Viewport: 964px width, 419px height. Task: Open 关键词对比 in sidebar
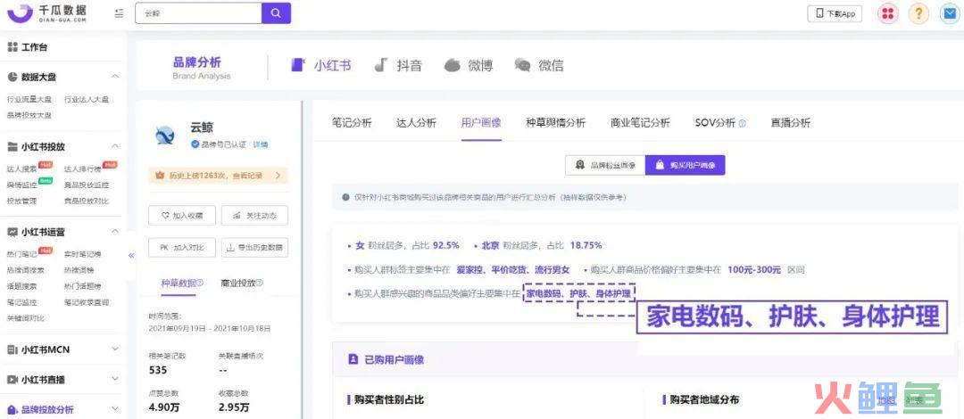tap(26, 317)
